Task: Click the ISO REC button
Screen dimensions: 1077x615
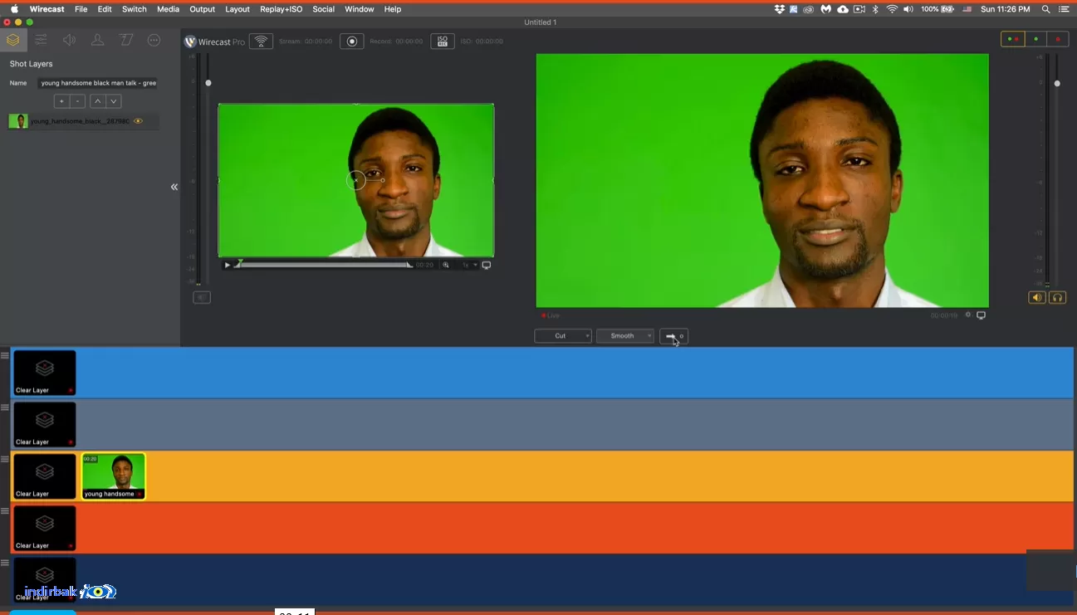Action: tap(443, 41)
